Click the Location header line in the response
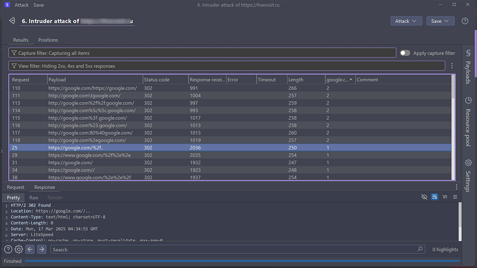Viewport: 477px width, 268px height. point(51,211)
